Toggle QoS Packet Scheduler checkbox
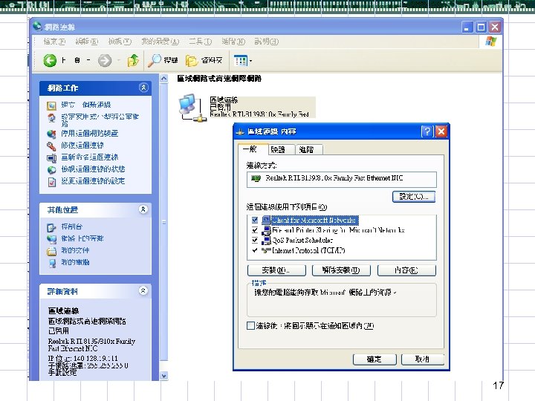535x401 pixels. pyautogui.click(x=255, y=241)
